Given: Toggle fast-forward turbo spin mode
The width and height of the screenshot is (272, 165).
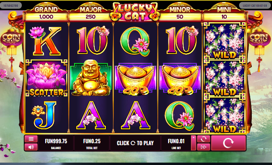Looking at the screenshot, I should [203, 147].
